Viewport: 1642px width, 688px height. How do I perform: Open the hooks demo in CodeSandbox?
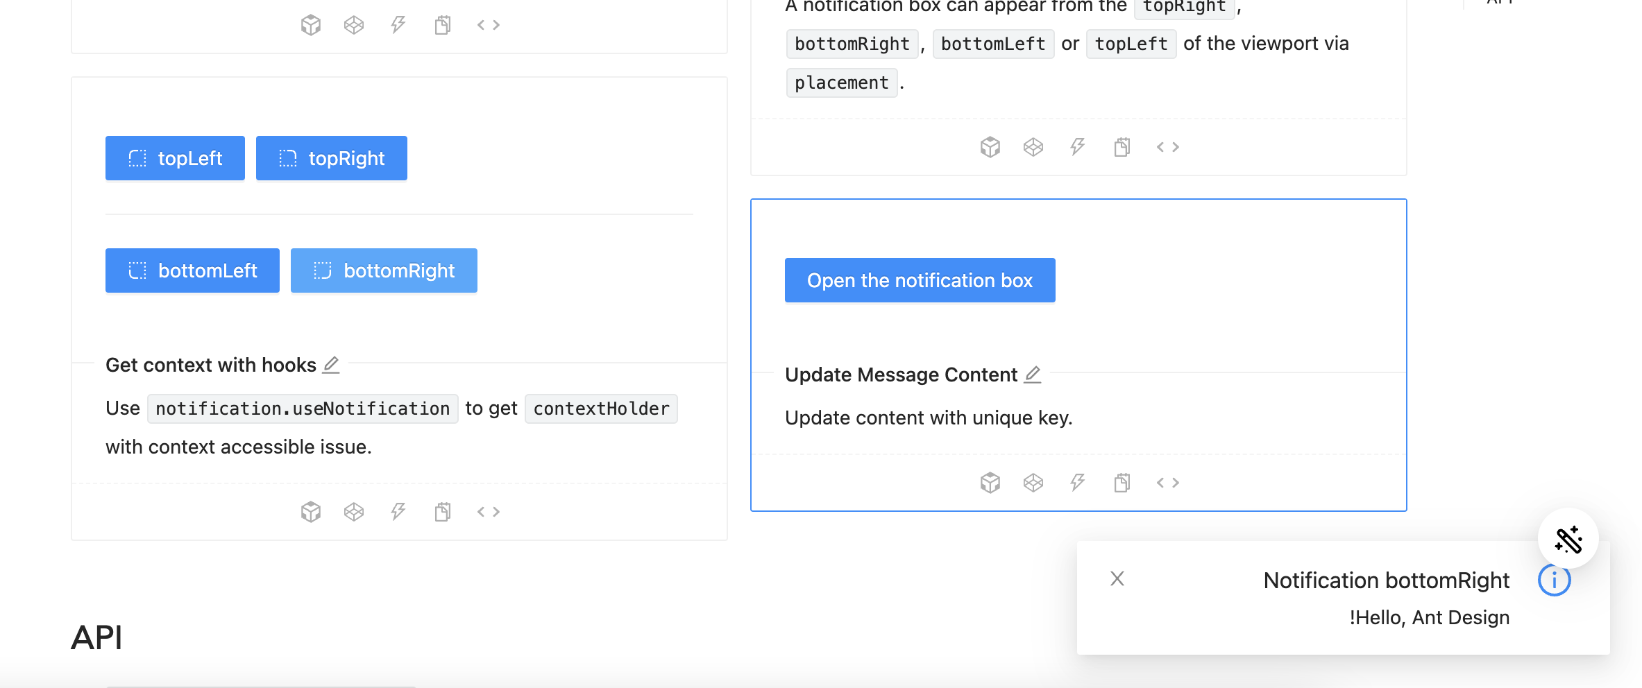click(x=311, y=511)
